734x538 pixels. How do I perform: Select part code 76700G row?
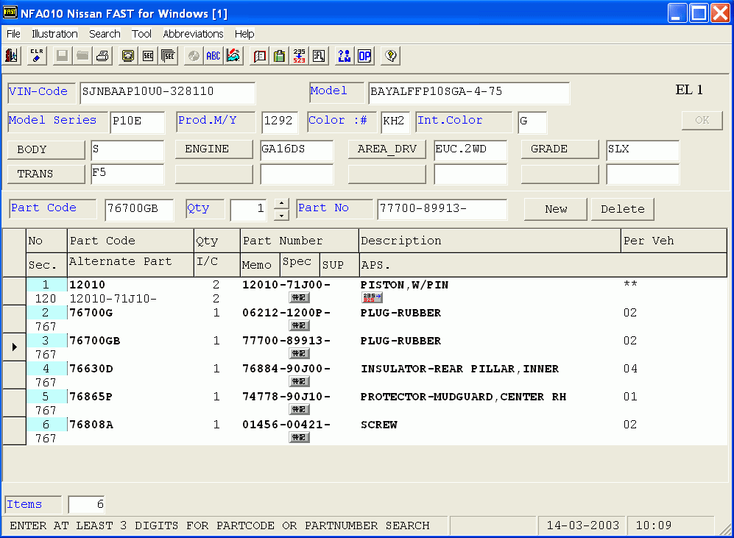91,313
